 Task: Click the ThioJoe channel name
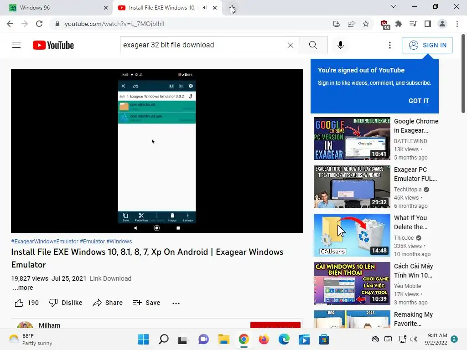point(404,237)
